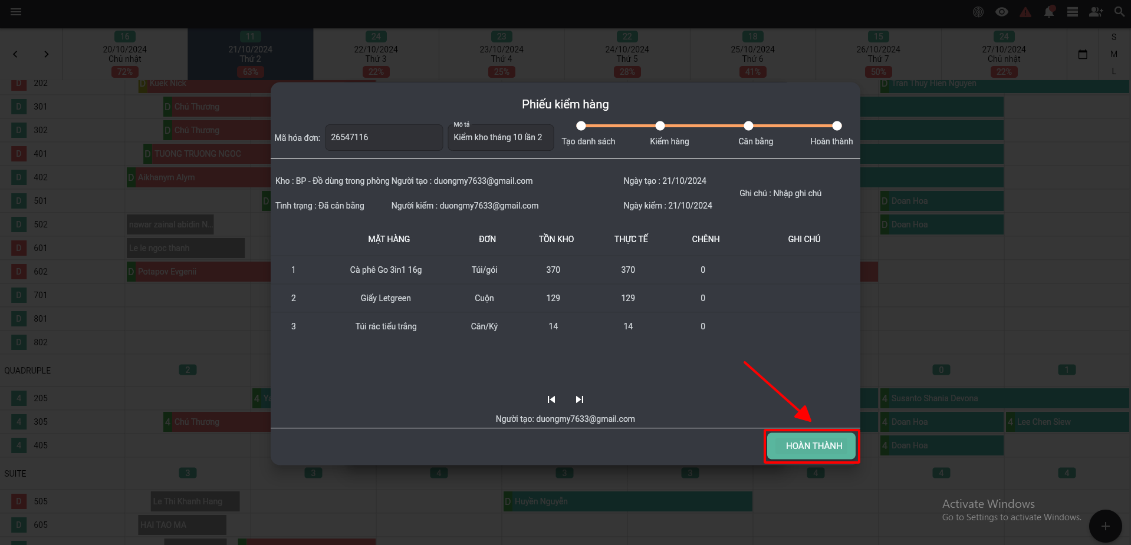
Task: Choose size L view option
Action: tap(1114, 71)
